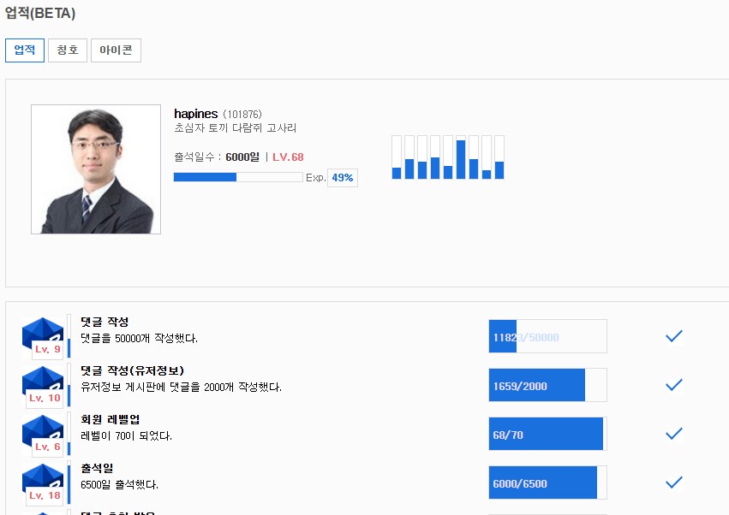The height and width of the screenshot is (515, 729).
Task: Click the 68/70 level progress bar
Action: coord(547,434)
